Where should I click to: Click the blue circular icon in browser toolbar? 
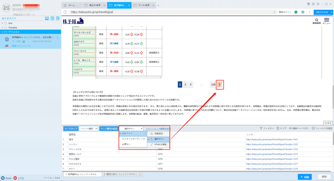[x=303, y=12]
